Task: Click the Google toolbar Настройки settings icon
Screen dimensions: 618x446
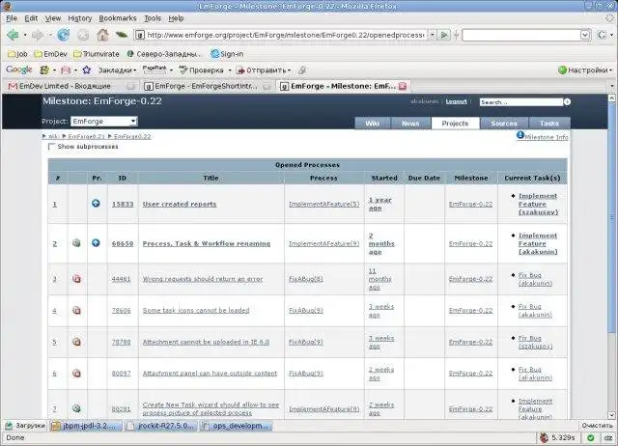Action: (562, 70)
